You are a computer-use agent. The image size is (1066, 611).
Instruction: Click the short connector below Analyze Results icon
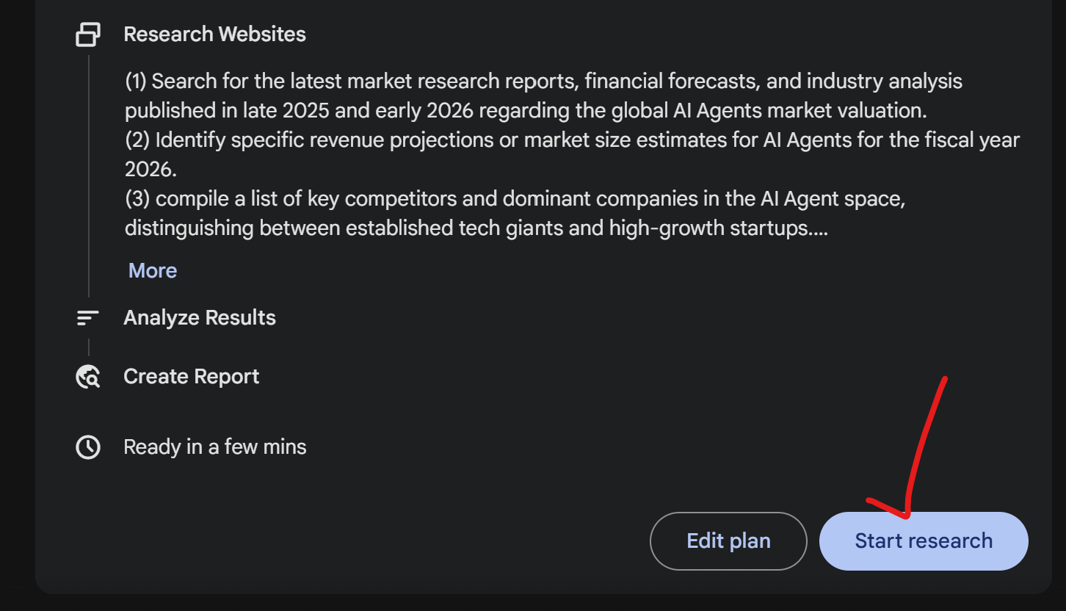pos(89,347)
